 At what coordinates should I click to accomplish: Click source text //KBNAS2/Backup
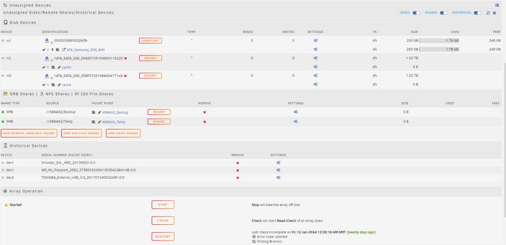[x=61, y=112]
